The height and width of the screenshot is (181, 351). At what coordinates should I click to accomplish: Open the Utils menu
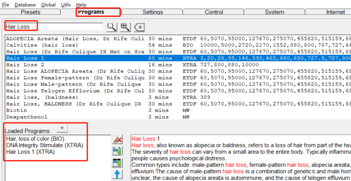click(x=66, y=5)
